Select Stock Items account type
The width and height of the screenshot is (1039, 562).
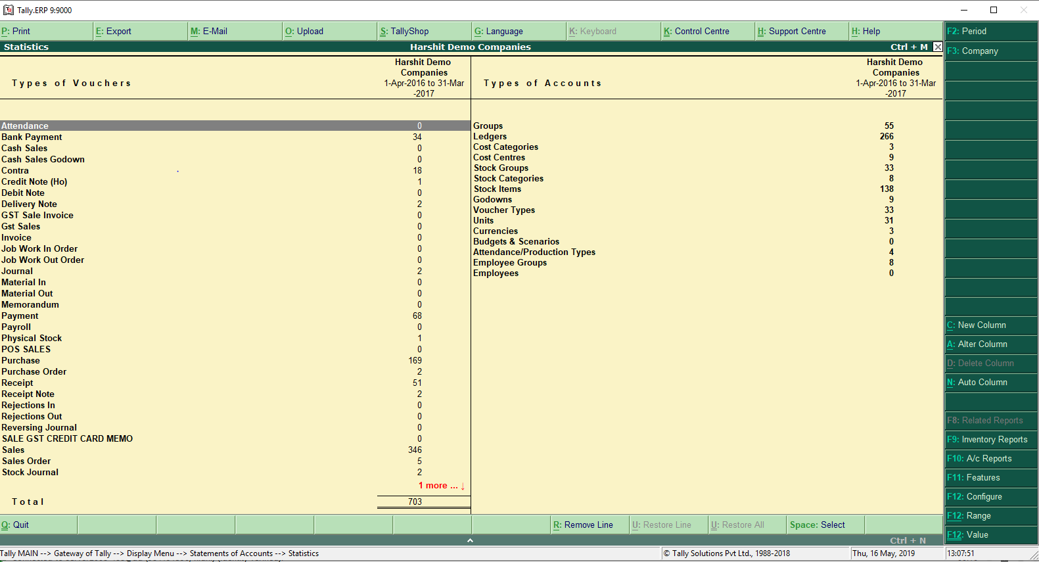click(x=707, y=189)
